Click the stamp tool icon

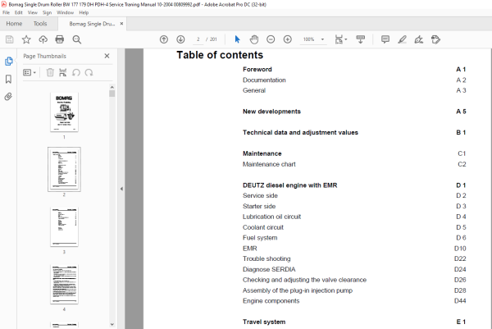436,39
